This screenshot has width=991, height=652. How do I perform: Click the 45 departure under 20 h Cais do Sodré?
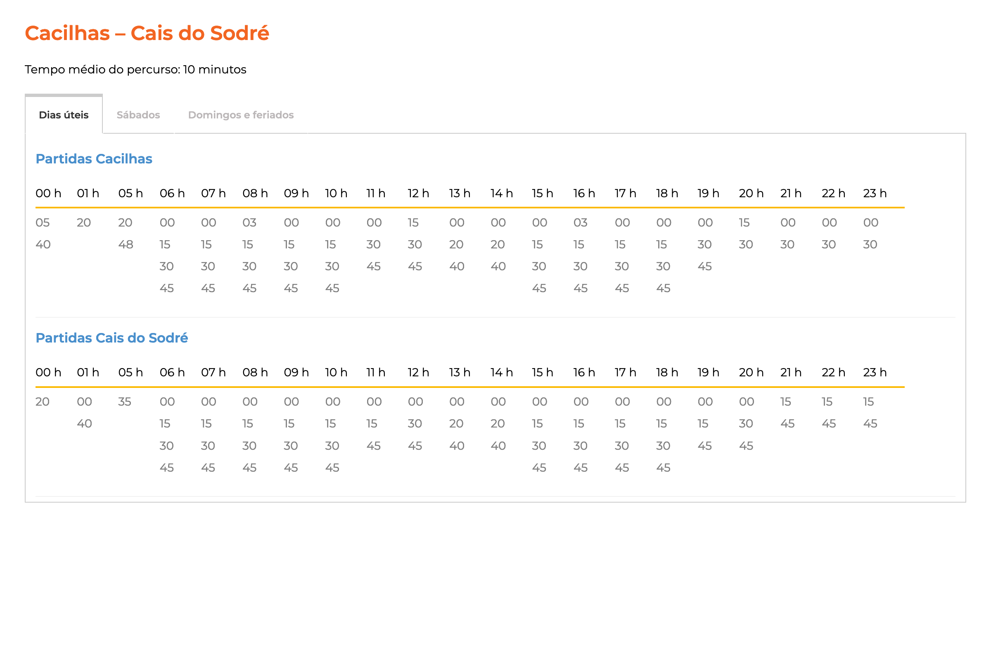coord(746,446)
